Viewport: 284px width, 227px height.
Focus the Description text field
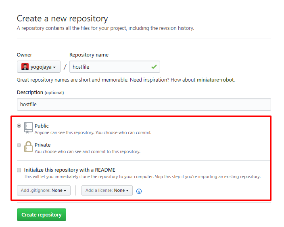[x=144, y=104]
